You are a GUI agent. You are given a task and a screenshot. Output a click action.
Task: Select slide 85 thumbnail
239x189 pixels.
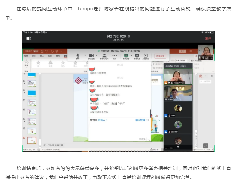tap(32, 102)
